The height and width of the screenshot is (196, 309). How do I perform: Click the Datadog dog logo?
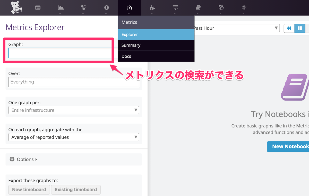(16, 8)
